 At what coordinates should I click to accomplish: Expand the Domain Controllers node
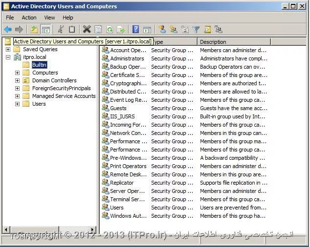coord(17,80)
